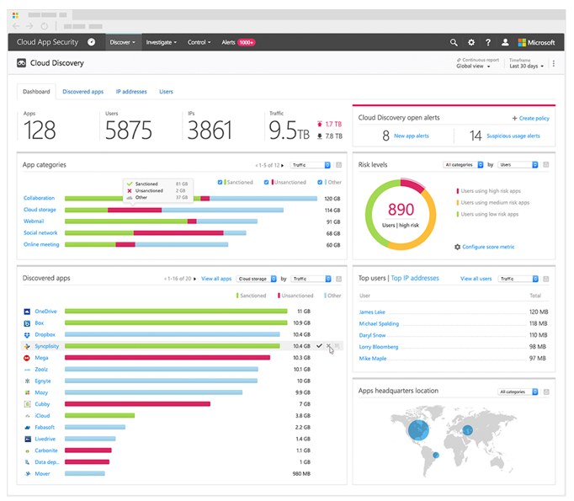Open settings gear icon in top bar
574x501 pixels.
470,42
